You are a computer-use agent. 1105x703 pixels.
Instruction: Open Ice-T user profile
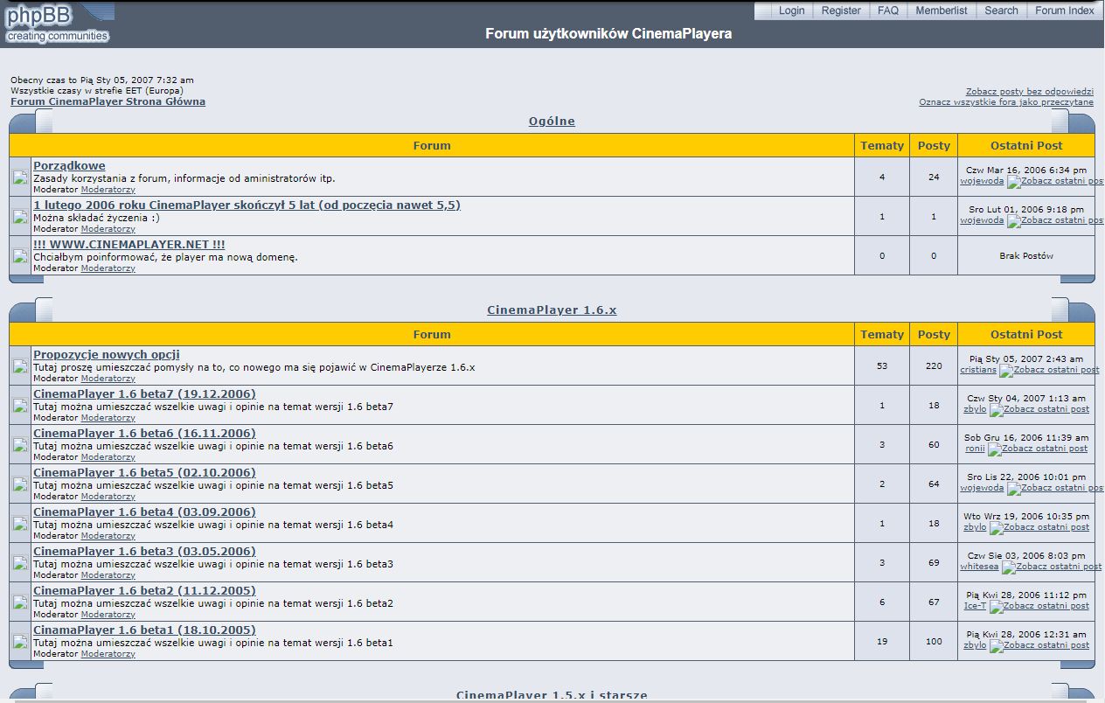(975, 605)
